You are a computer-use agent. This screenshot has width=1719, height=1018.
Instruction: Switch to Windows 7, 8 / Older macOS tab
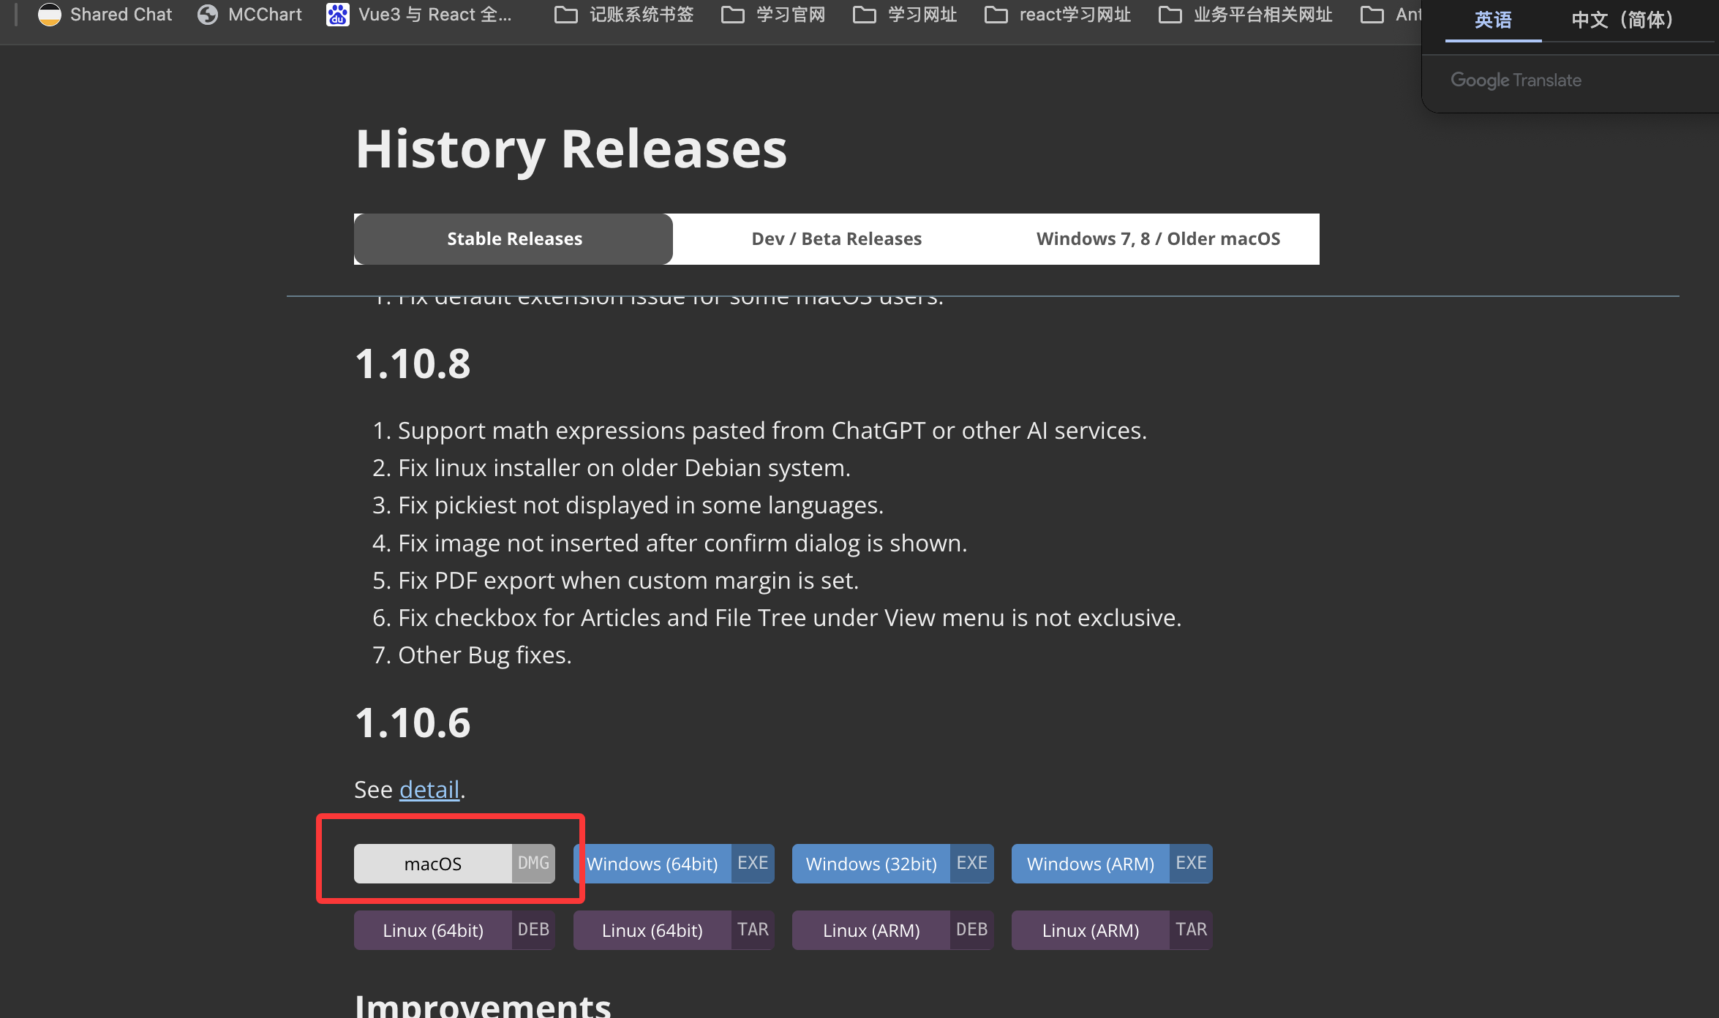pos(1158,239)
